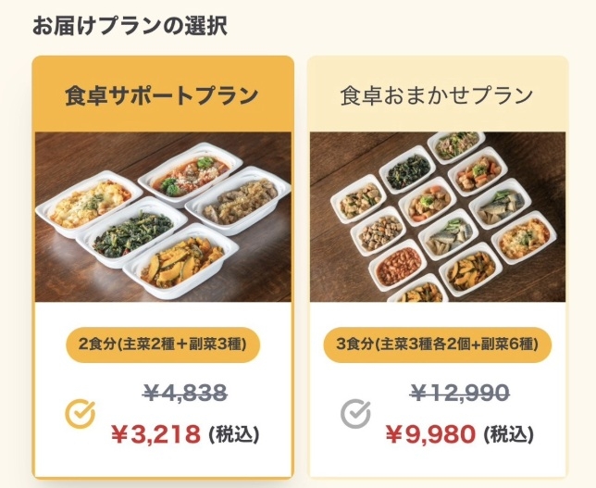Click the 食卓サポートプラン plan header
This screenshot has height=488, width=596.
click(x=162, y=95)
